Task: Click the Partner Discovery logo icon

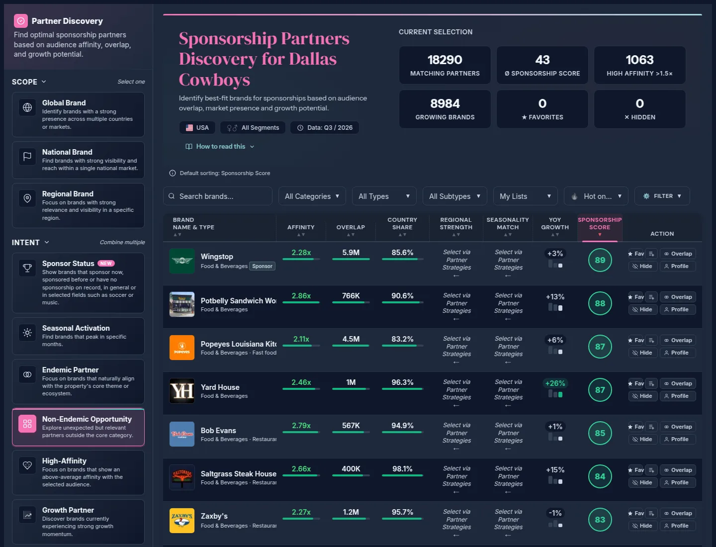Action: 21,21
